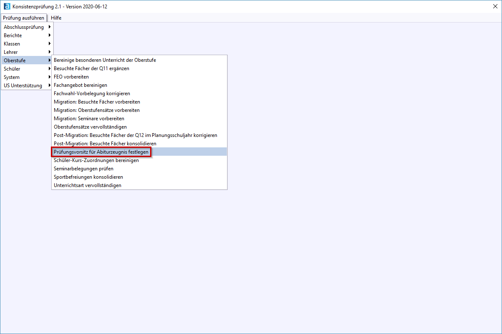Screen dimensions: 502x334
Task: Run Schüler-Kurs-Zuordnungen bereinigen
Action: (139, 160)
